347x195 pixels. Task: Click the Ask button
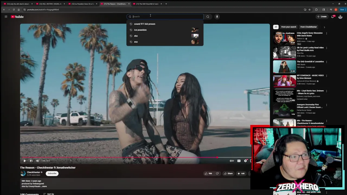click(x=241, y=173)
